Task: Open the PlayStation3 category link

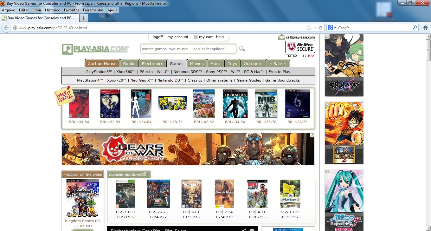Action: pyautogui.click(x=99, y=72)
